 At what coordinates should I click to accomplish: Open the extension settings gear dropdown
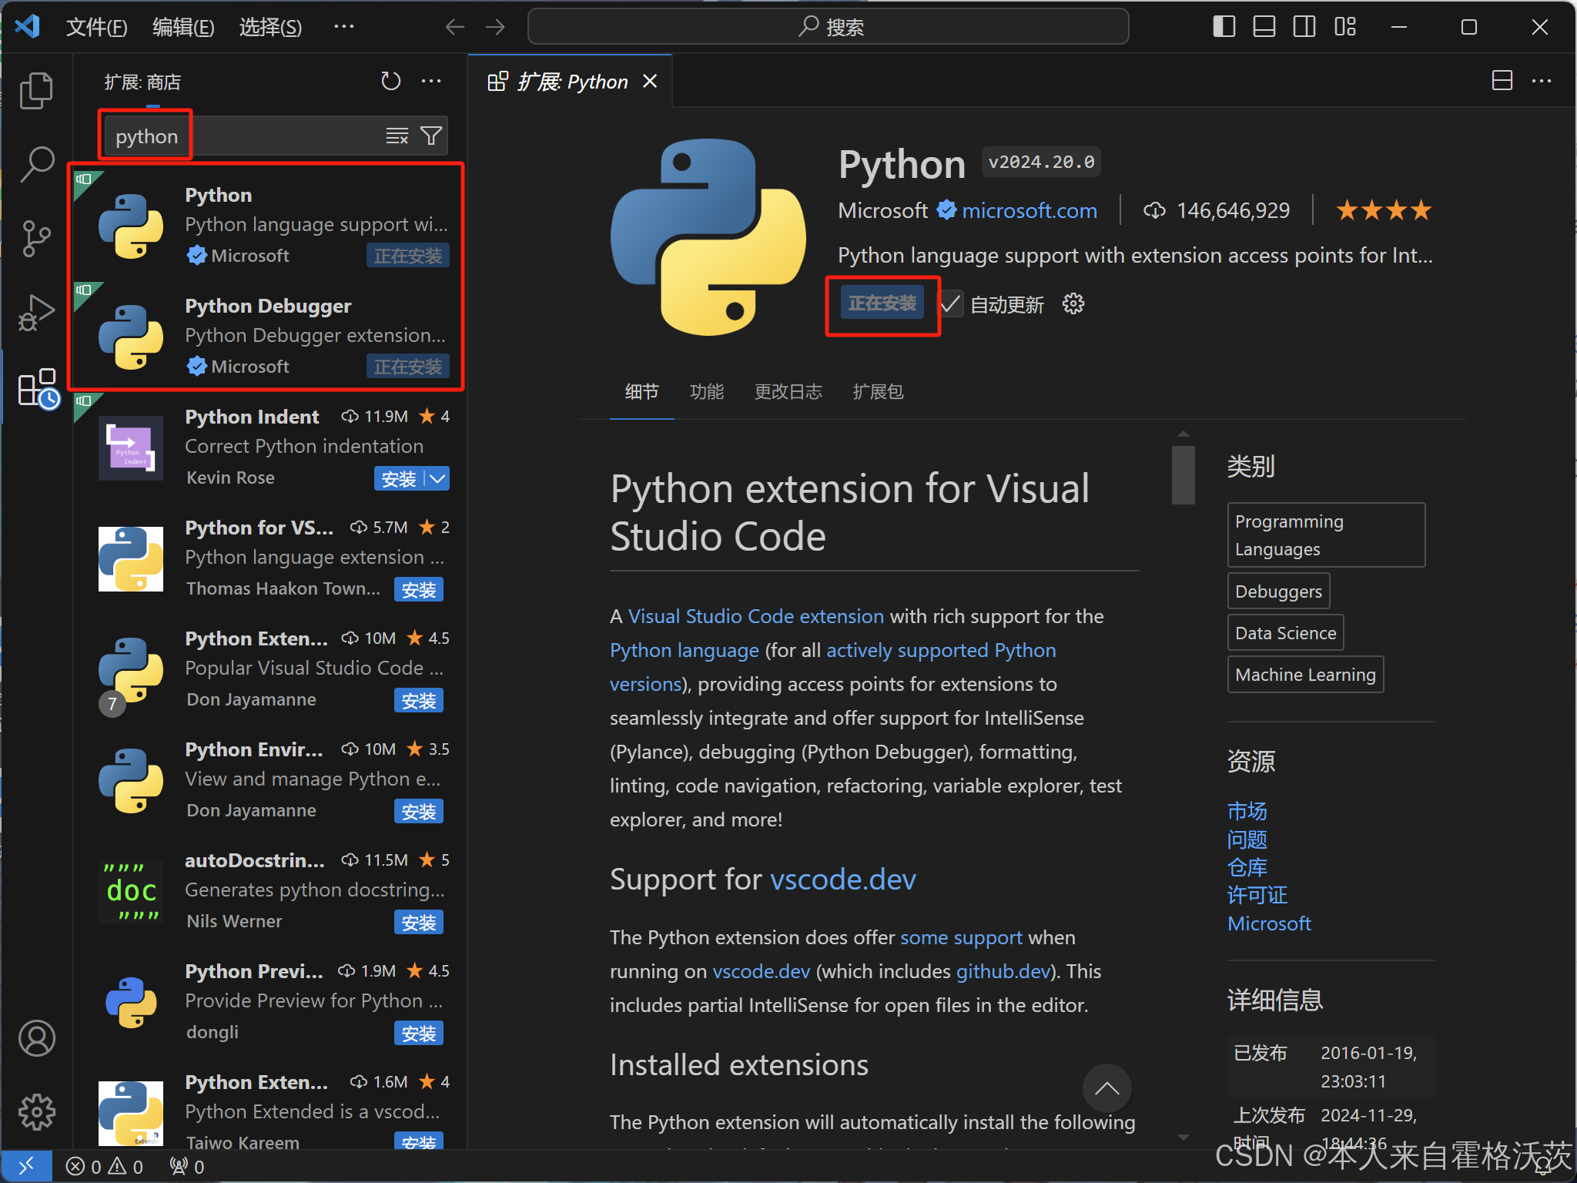[1073, 304]
